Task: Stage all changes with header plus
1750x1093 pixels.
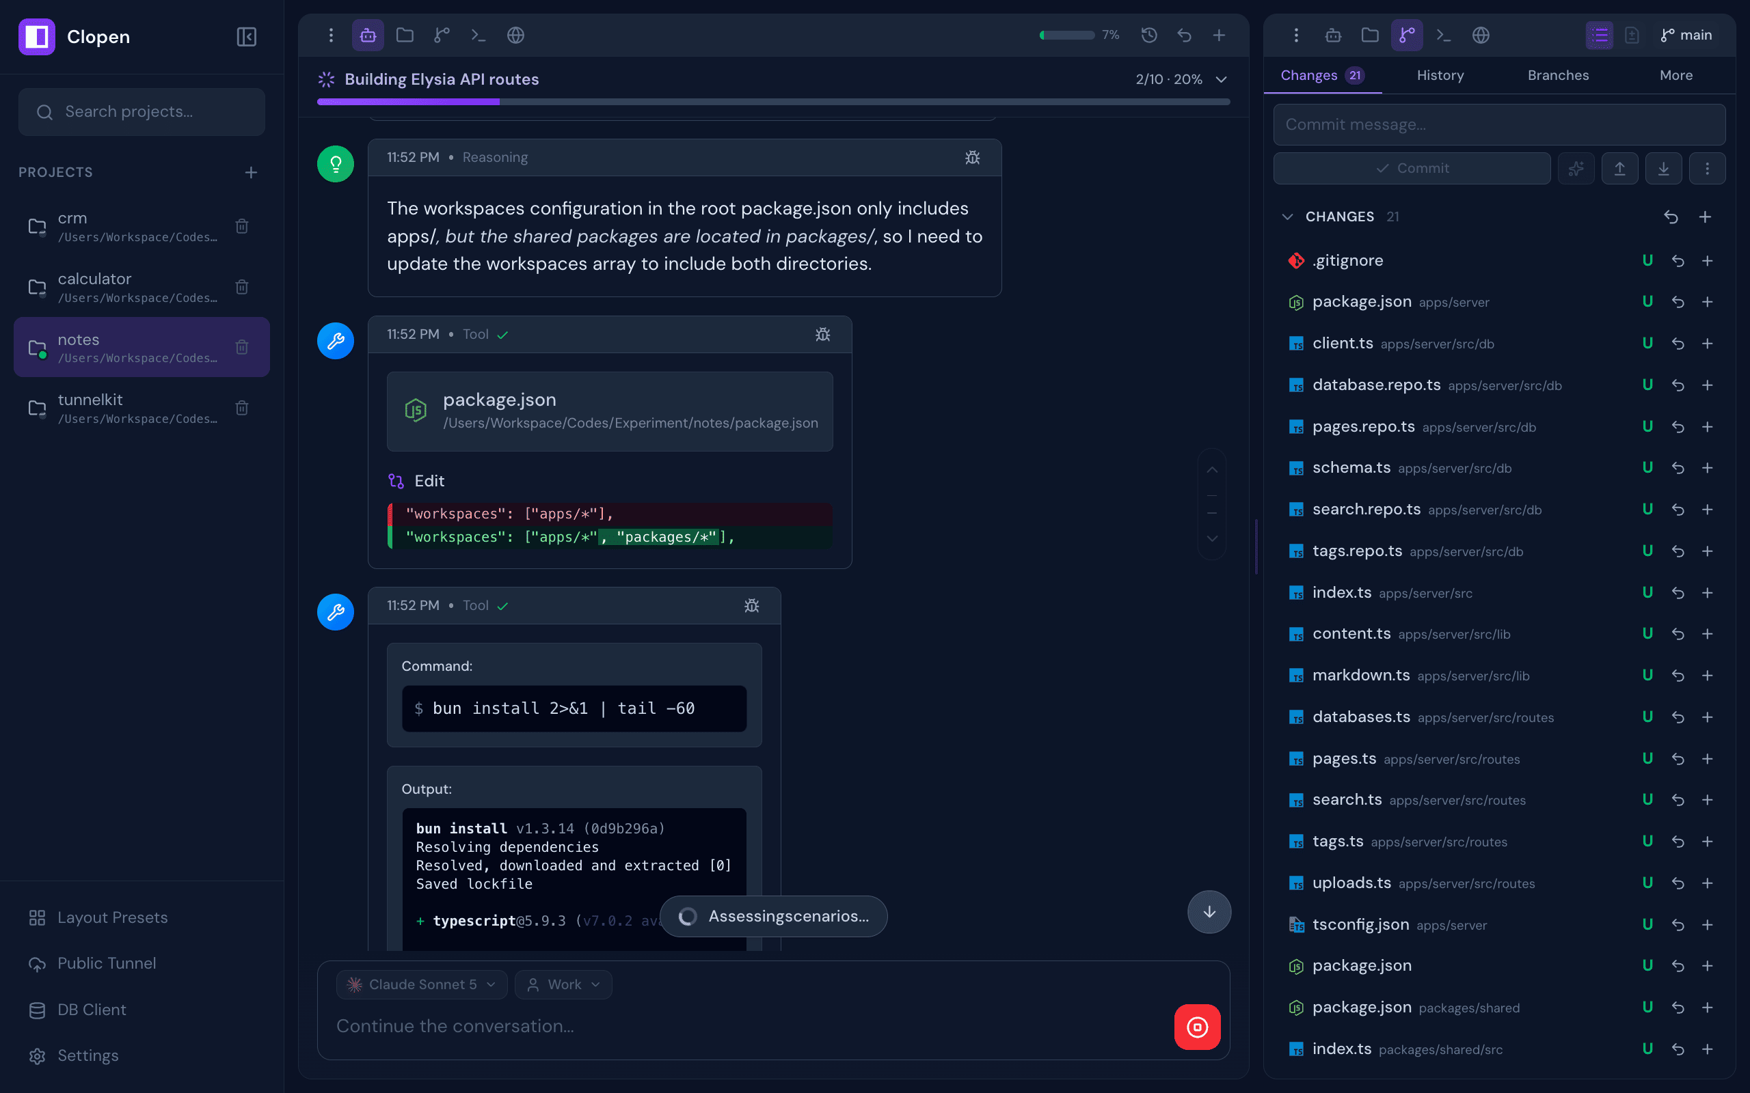Action: click(x=1705, y=217)
